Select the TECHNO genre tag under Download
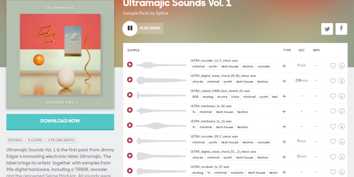Viewport: 354px width, 177px height. (x=15, y=140)
